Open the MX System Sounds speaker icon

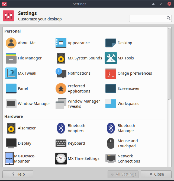[x=61, y=58]
